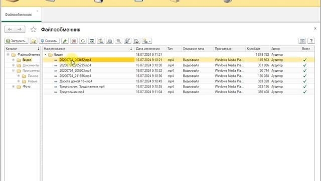Select Программы folder in catalog tree
The height and width of the screenshot is (181, 321).
[x=31, y=70]
